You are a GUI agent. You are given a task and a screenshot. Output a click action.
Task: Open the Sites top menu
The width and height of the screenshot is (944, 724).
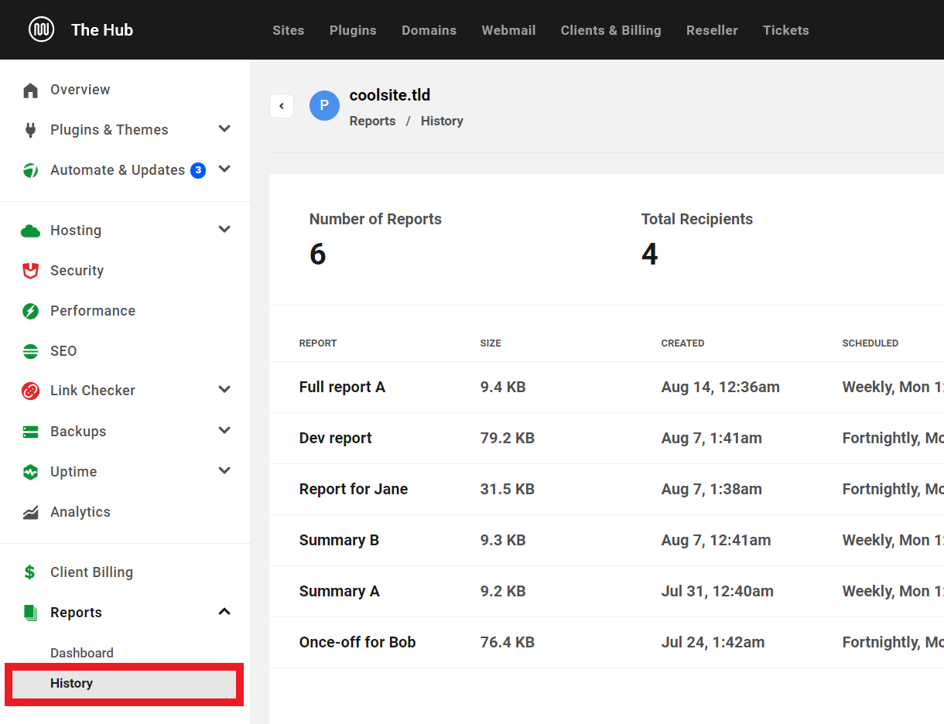(288, 30)
